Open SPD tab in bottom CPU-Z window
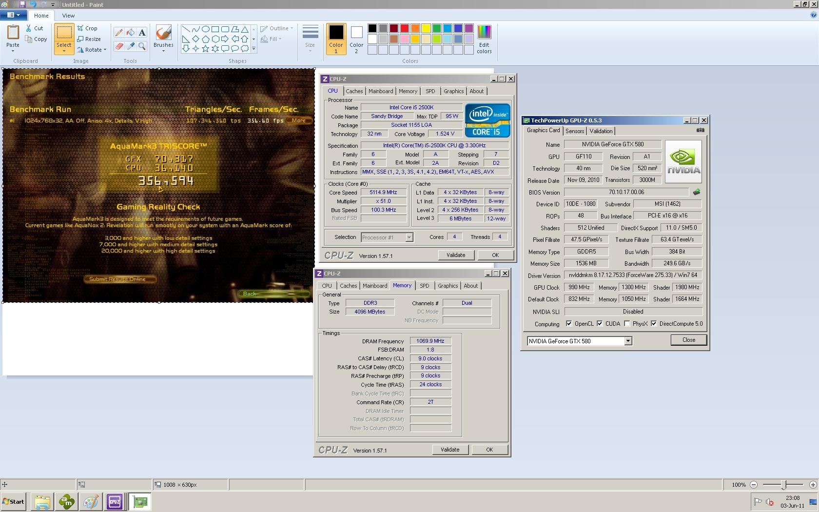The width and height of the screenshot is (819, 512). tap(425, 286)
